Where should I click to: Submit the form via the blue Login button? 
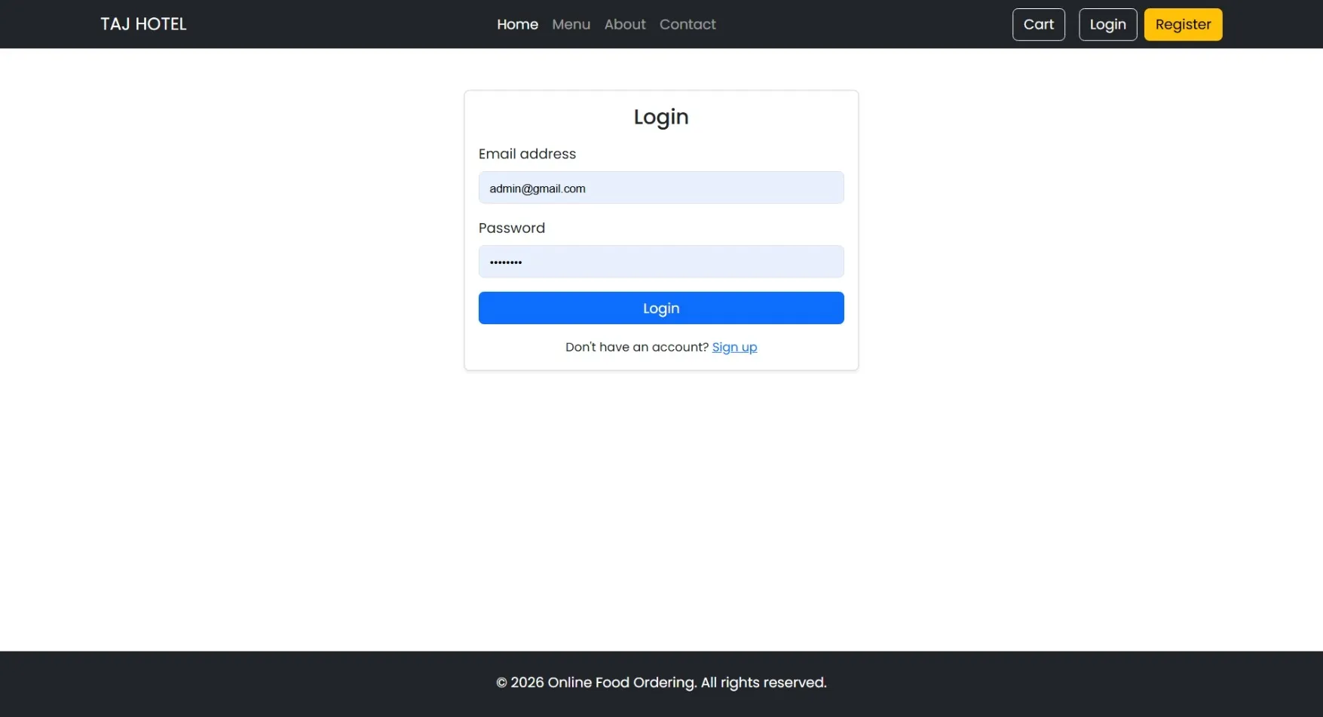[660, 308]
